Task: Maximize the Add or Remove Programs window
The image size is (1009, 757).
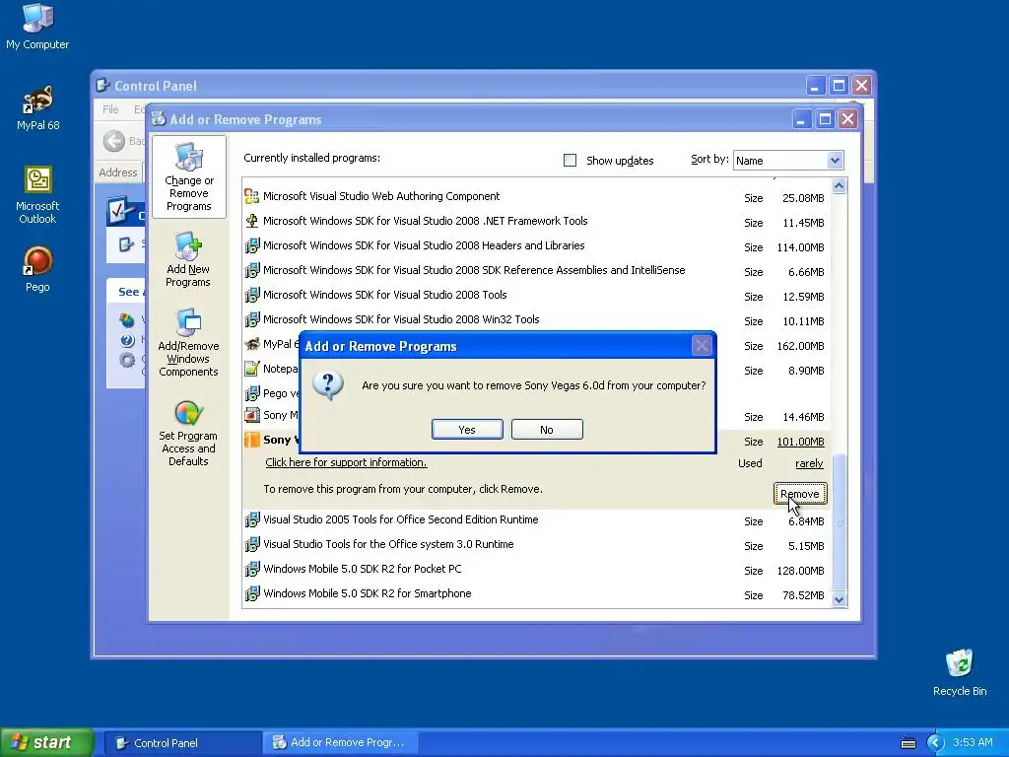Action: (x=825, y=119)
